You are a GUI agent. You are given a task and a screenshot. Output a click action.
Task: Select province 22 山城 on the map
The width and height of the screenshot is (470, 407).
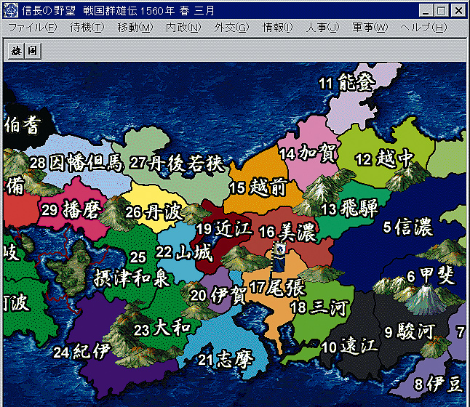(x=184, y=252)
